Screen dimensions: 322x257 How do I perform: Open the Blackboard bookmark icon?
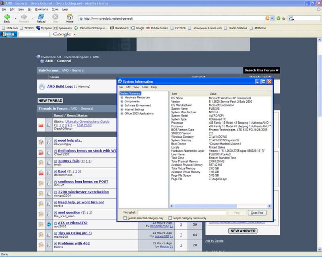[112, 28]
